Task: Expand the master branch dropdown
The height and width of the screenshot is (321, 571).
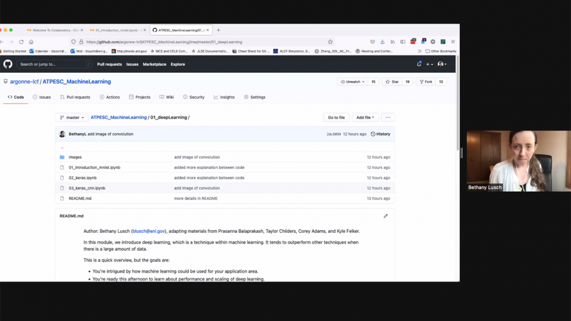Action: coord(72,118)
